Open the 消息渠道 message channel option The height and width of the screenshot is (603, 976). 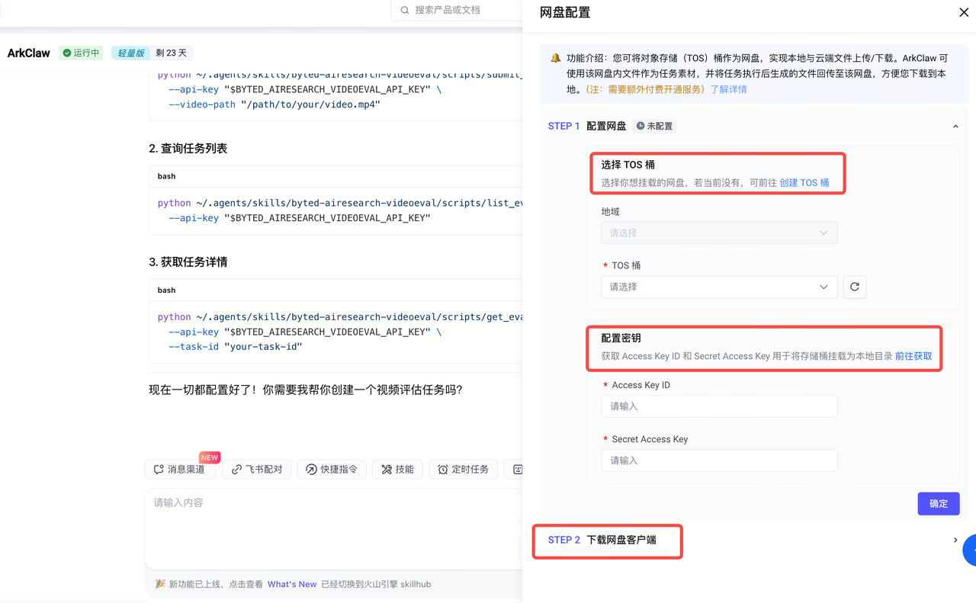click(180, 470)
